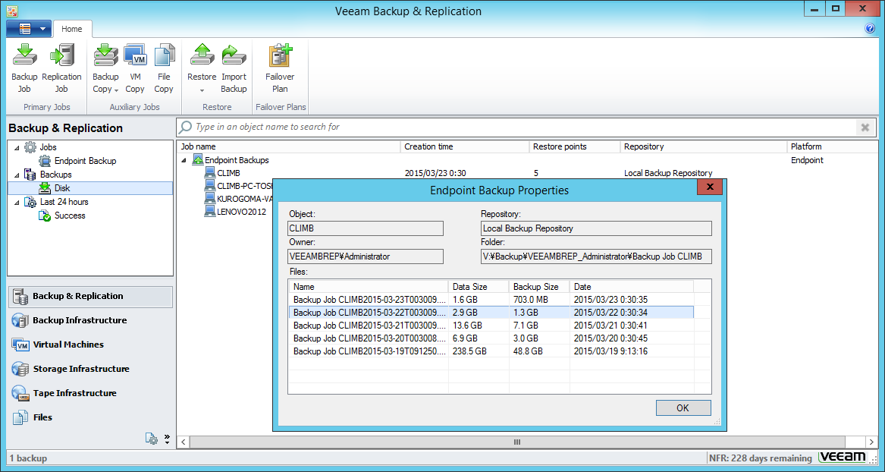Screen dimensions: 885x472
Task: Sort by the Platform column header
Action: (833, 146)
